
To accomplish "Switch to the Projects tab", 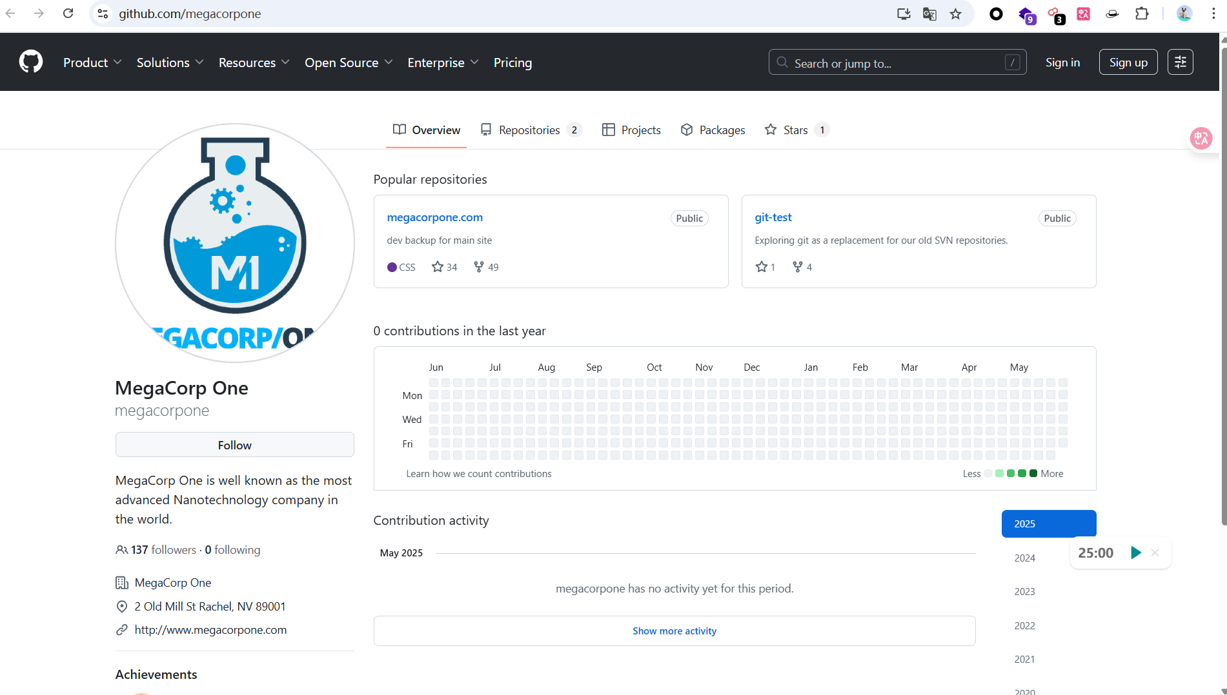I will [631, 130].
